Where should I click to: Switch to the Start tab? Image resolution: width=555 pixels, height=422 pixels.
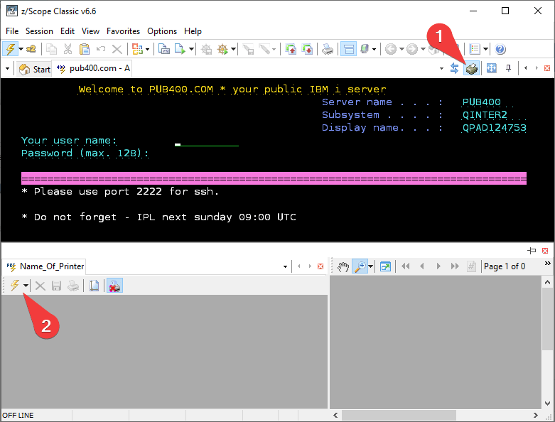pos(34,69)
